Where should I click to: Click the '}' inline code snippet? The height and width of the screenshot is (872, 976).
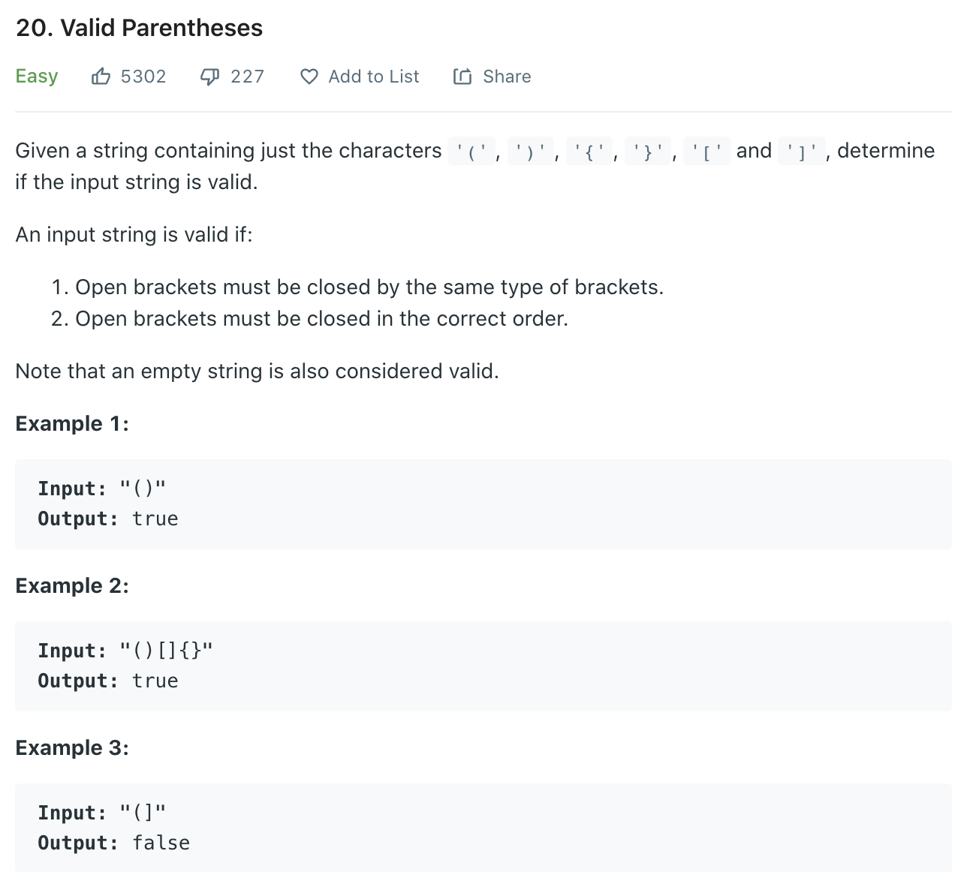(648, 152)
